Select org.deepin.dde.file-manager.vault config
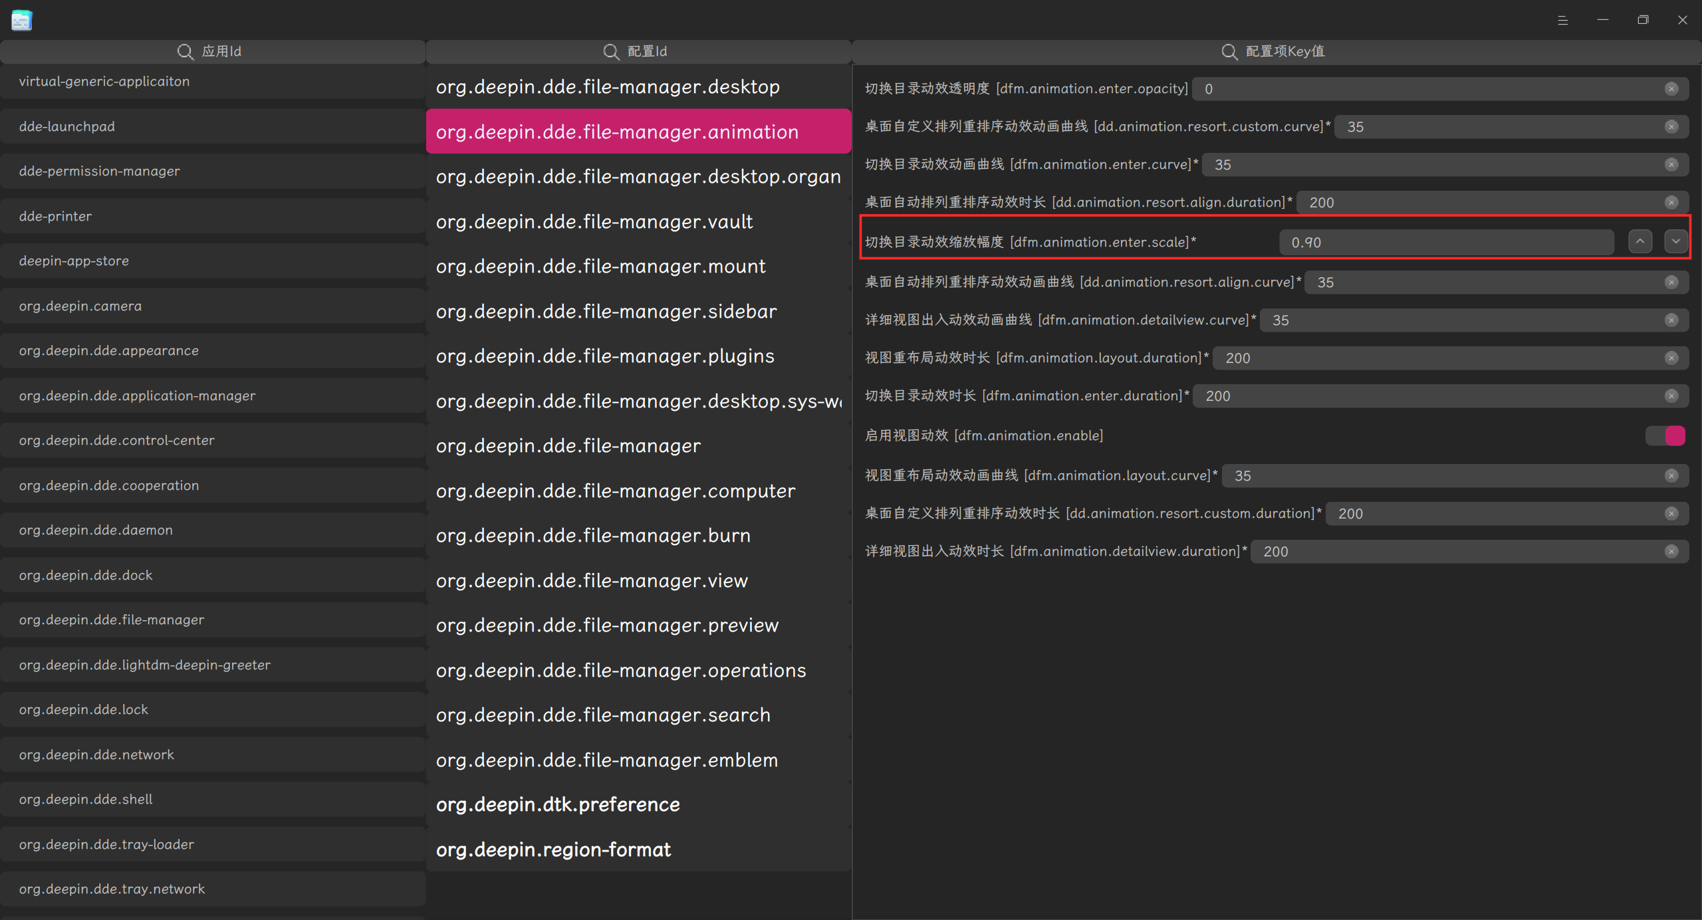The height and width of the screenshot is (920, 1702). tap(638, 222)
